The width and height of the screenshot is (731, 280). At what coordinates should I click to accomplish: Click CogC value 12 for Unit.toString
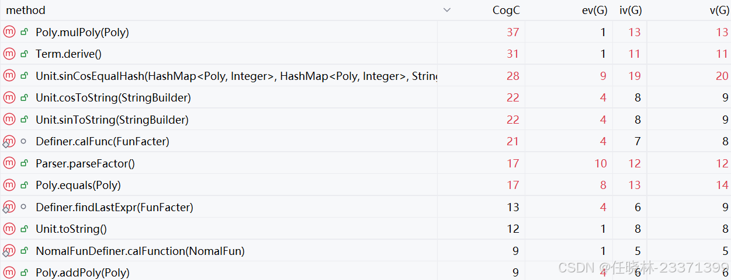point(513,229)
